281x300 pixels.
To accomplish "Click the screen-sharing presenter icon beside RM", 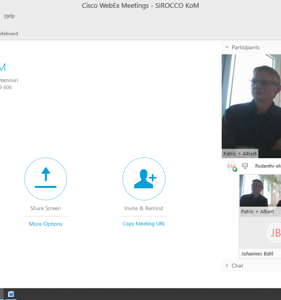I will [245, 166].
